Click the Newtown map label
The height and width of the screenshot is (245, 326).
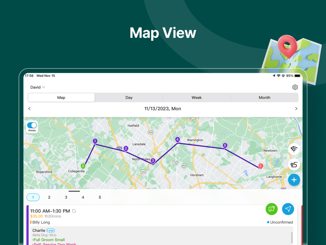tap(270, 150)
